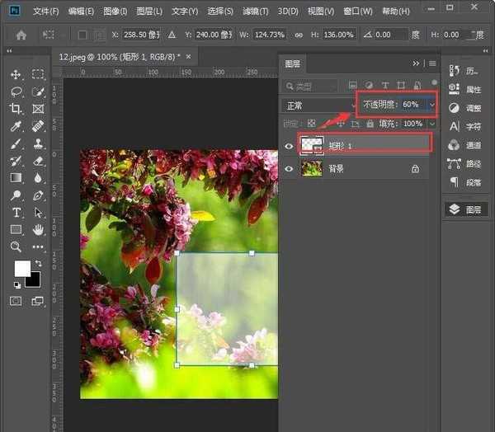
Task: Toggle visibility of the 背景 layer
Action: point(289,168)
